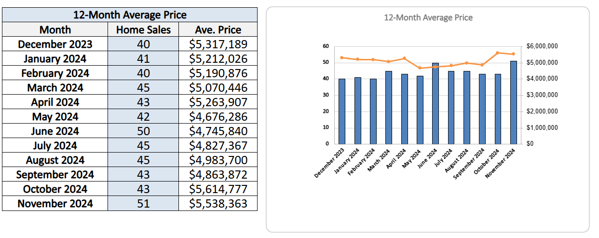Click the $3,000,000 right axis label

[542, 95]
